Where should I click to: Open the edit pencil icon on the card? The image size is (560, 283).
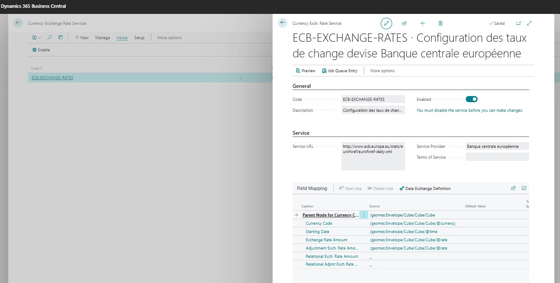[x=386, y=23]
